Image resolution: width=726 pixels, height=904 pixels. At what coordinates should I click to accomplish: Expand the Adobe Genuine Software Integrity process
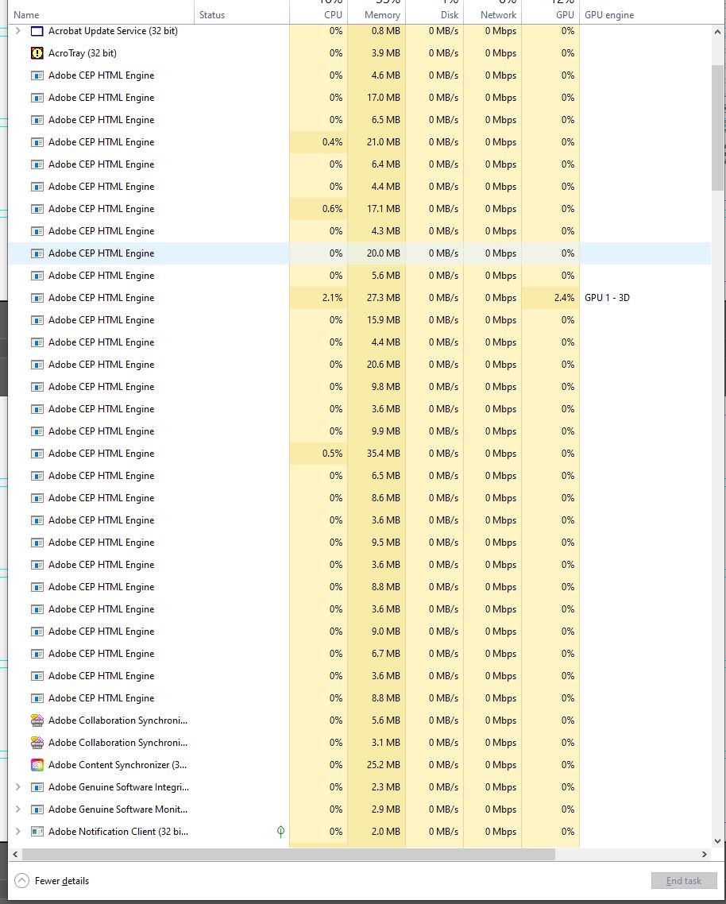tap(17, 787)
